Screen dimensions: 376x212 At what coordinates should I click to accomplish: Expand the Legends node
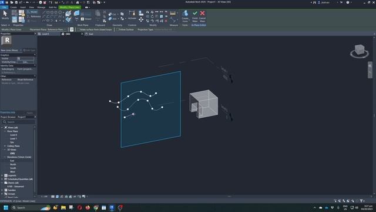coord(2,175)
